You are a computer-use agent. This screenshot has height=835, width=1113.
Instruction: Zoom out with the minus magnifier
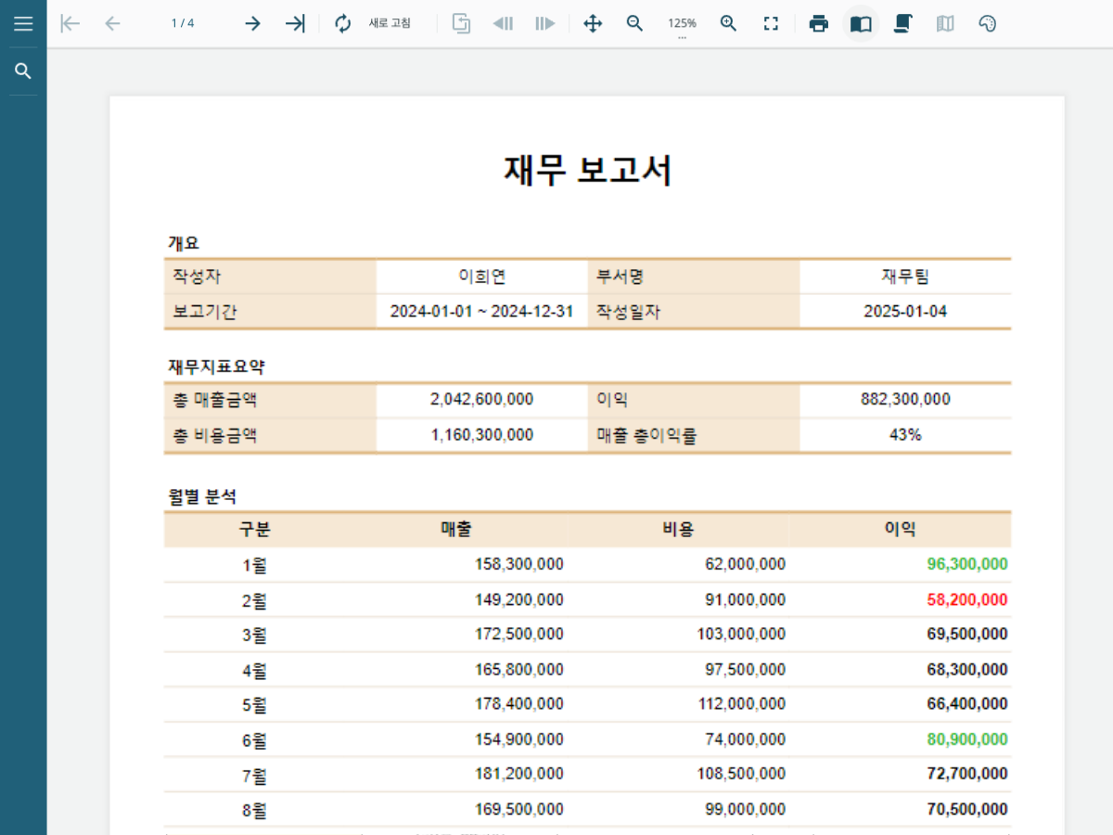point(635,24)
